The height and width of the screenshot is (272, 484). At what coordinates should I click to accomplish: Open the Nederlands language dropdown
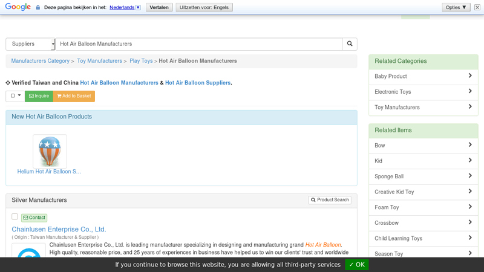coord(139,7)
